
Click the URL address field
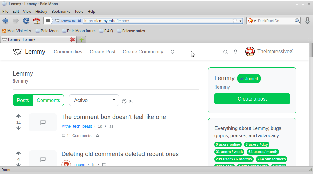pos(157,21)
